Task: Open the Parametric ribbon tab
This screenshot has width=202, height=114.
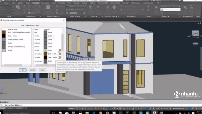Action: (x=45, y=3)
